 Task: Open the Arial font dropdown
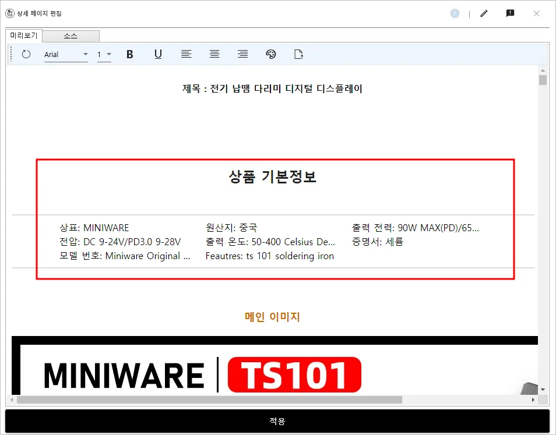point(66,55)
